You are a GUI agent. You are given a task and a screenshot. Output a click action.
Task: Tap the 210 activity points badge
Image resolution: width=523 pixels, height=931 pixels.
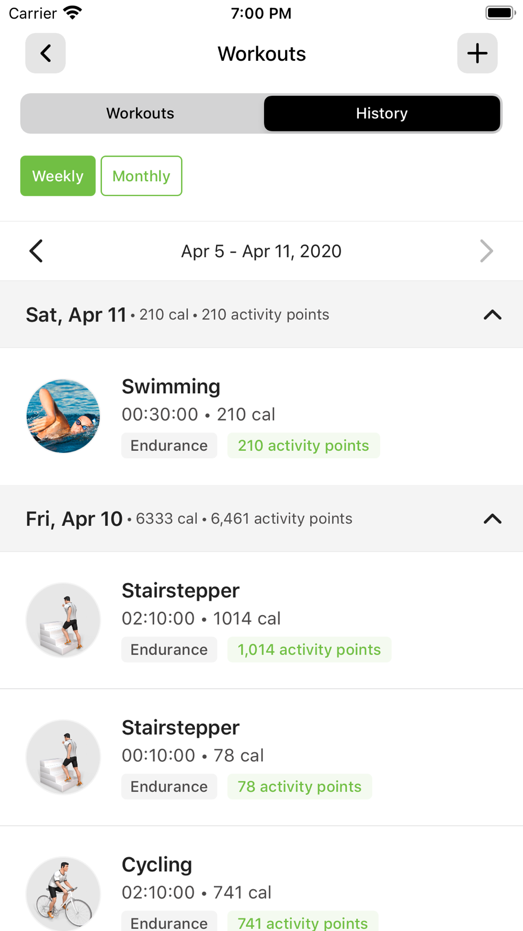(303, 446)
